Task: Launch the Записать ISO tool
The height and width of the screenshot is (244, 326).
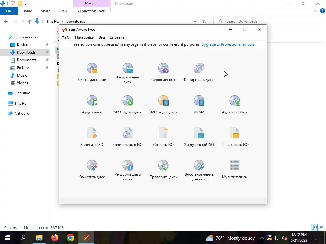Action: (x=92, y=137)
